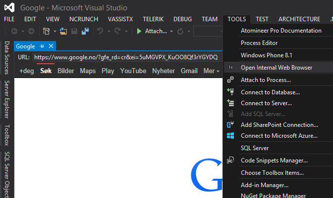Open dropdown next to Navigate Backward

(22, 31)
